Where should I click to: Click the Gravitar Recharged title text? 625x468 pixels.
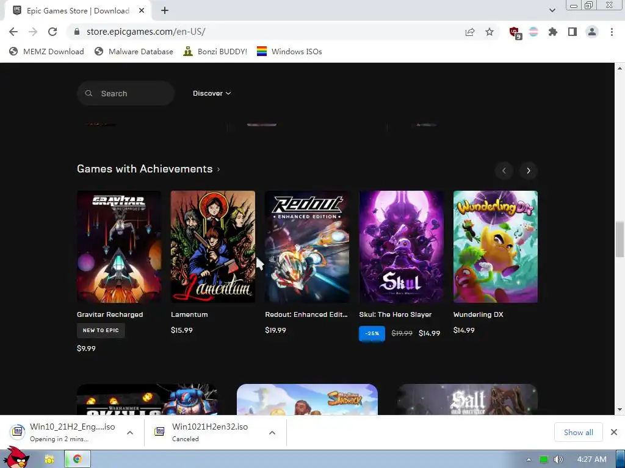click(x=110, y=314)
